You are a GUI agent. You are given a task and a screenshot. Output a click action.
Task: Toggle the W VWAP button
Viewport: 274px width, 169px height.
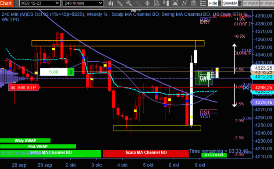251,3
